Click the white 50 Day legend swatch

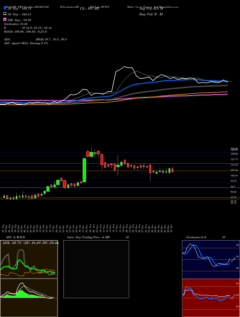5,14
